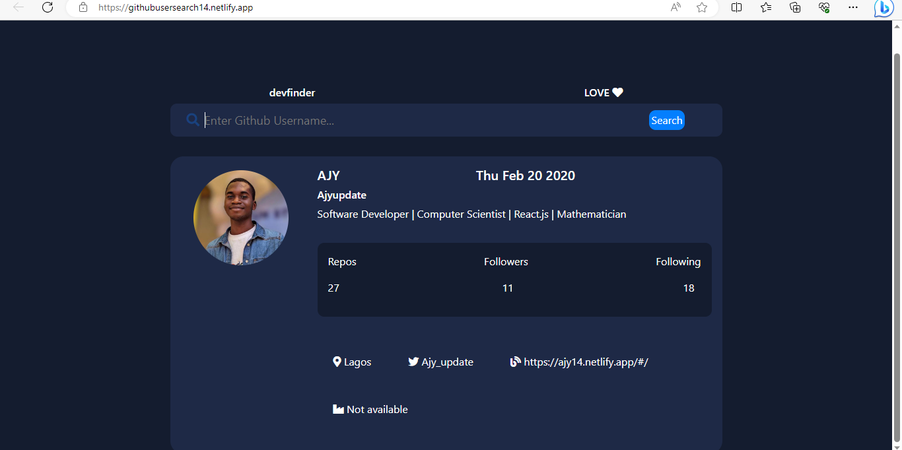
Task: Click the location pin icon by Lagos
Action: (x=337, y=362)
